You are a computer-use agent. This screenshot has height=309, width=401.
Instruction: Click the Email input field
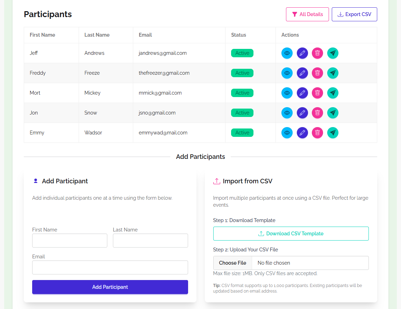click(x=110, y=267)
